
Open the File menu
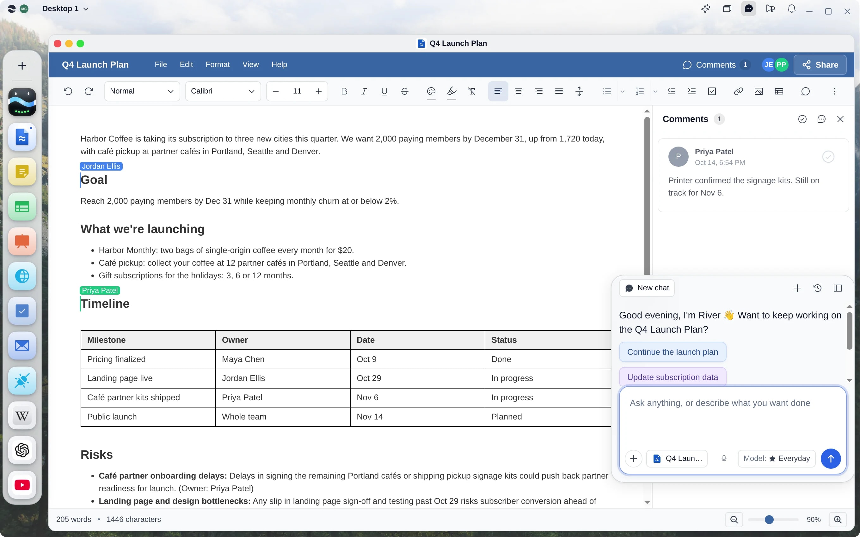point(161,65)
